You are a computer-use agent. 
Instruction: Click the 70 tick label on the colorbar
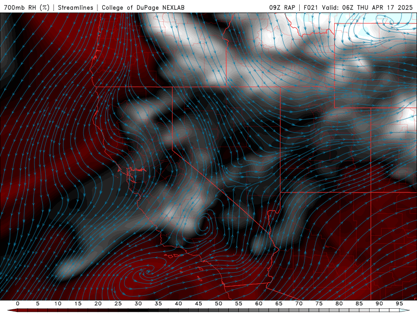point(299,304)
